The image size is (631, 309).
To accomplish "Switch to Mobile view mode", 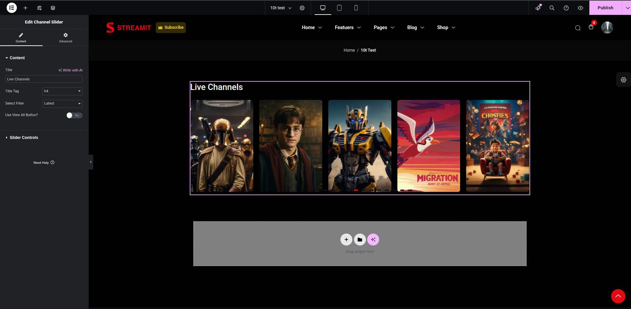I will pyautogui.click(x=356, y=8).
